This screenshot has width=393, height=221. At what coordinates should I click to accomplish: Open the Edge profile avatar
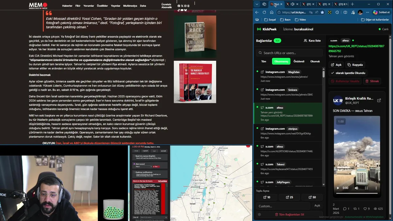(360, 12)
